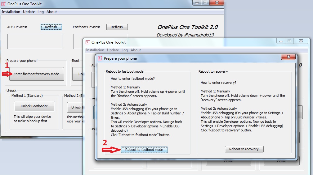The width and height of the screenshot is (313, 175).
Task: Click OnePlus logo icon in Prepare your phone dialog
Action: (100, 58)
